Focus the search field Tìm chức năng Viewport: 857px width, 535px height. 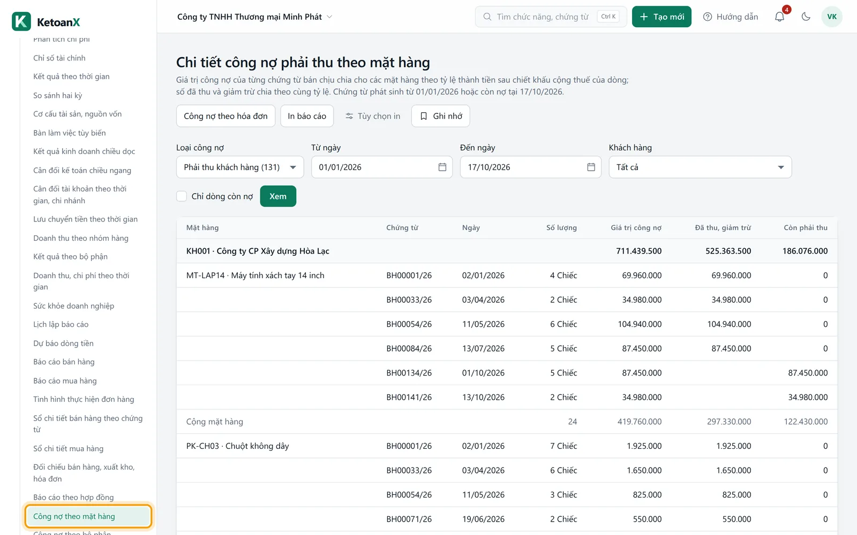point(551,17)
